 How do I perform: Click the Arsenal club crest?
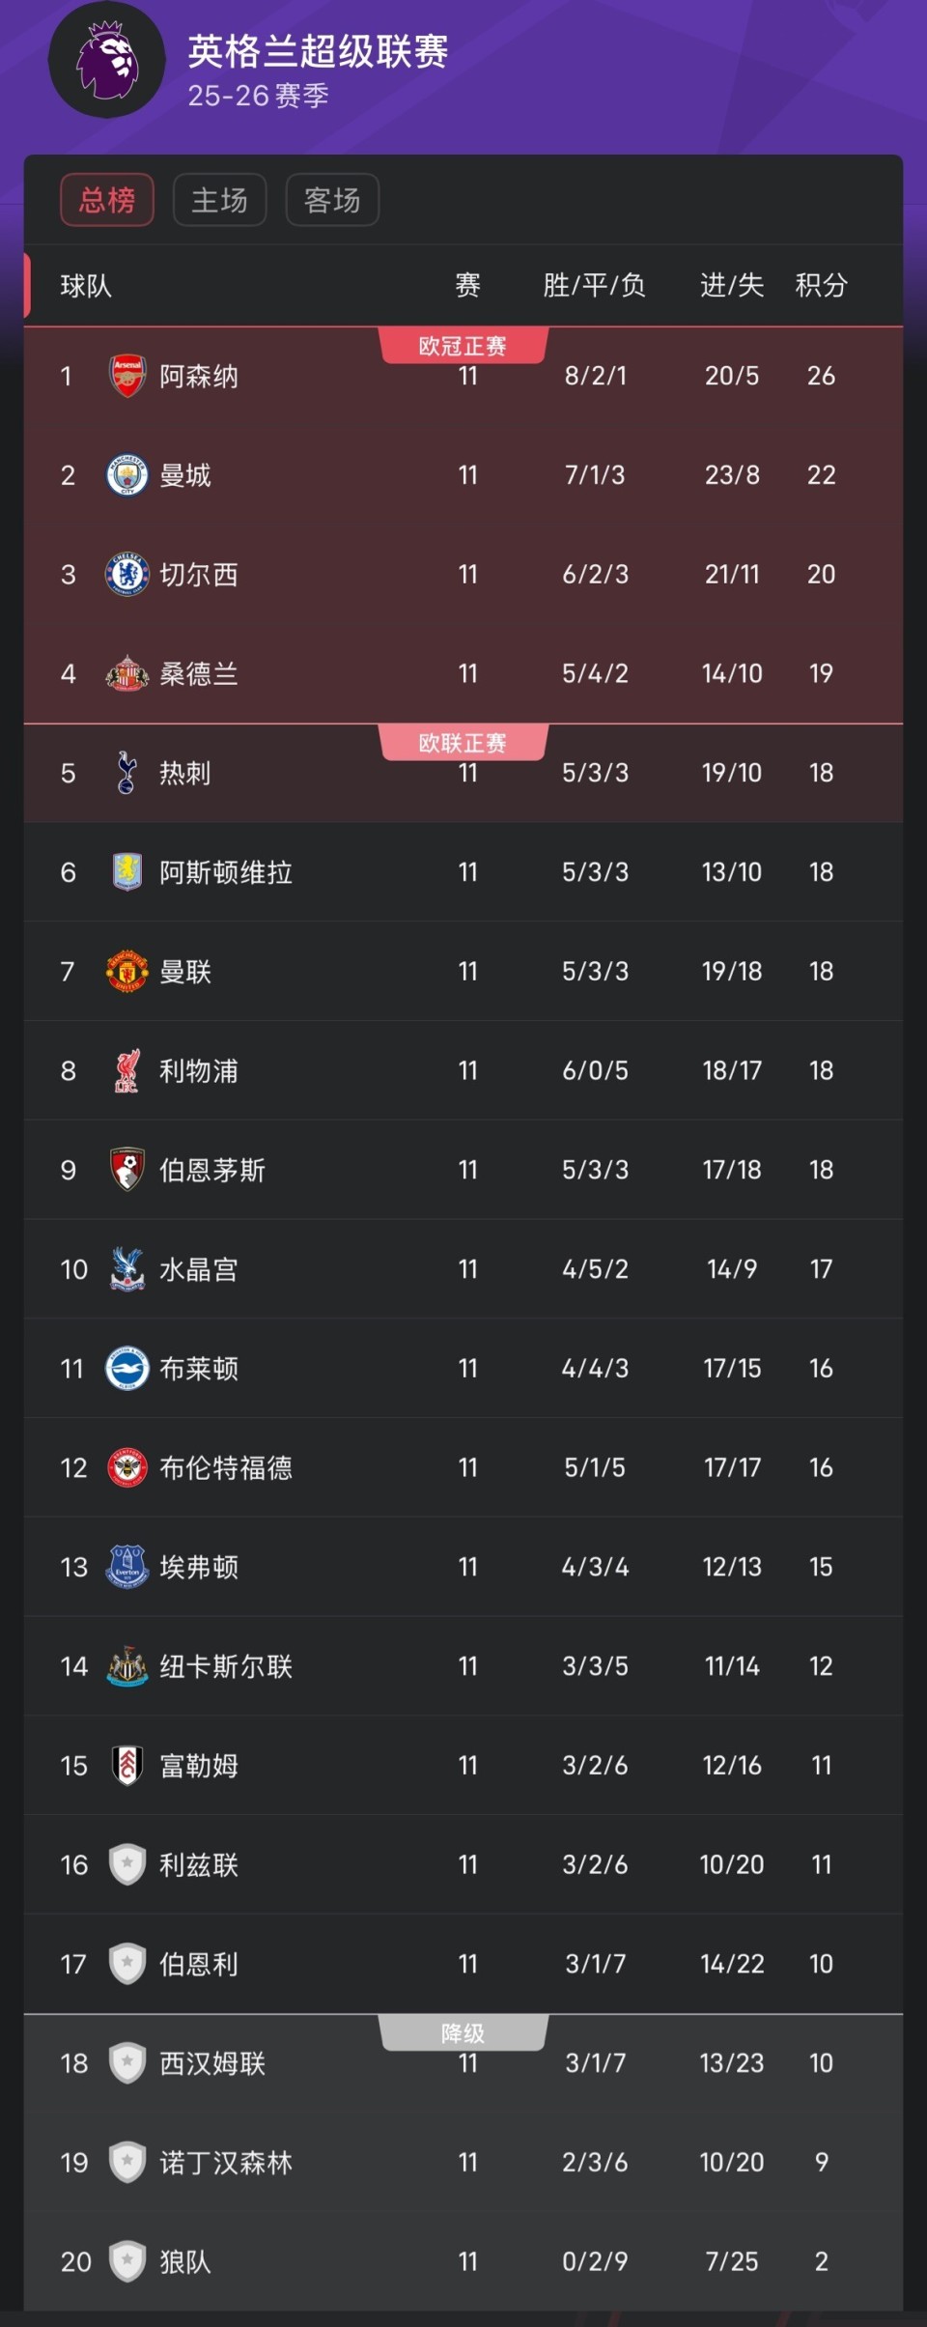pos(126,376)
